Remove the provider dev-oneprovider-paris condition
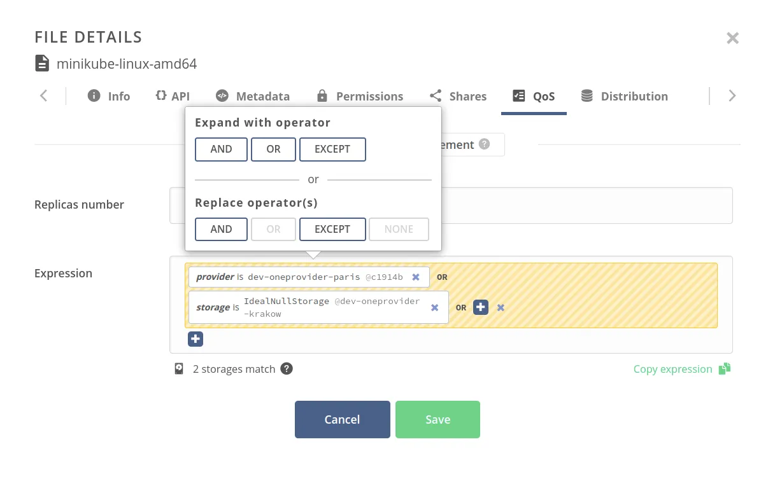Screen dimensions: 775x479 tap(416, 277)
